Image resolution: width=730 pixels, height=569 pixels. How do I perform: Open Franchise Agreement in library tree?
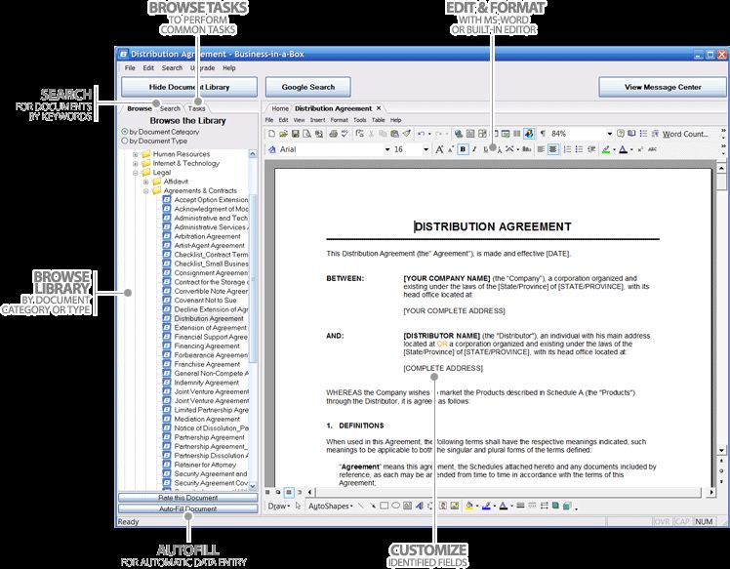(x=207, y=365)
